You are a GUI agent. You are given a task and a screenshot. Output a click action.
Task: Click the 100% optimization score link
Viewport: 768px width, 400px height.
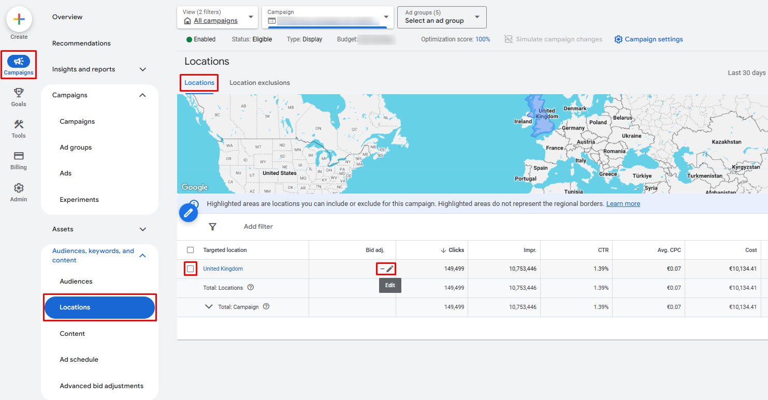tap(483, 39)
